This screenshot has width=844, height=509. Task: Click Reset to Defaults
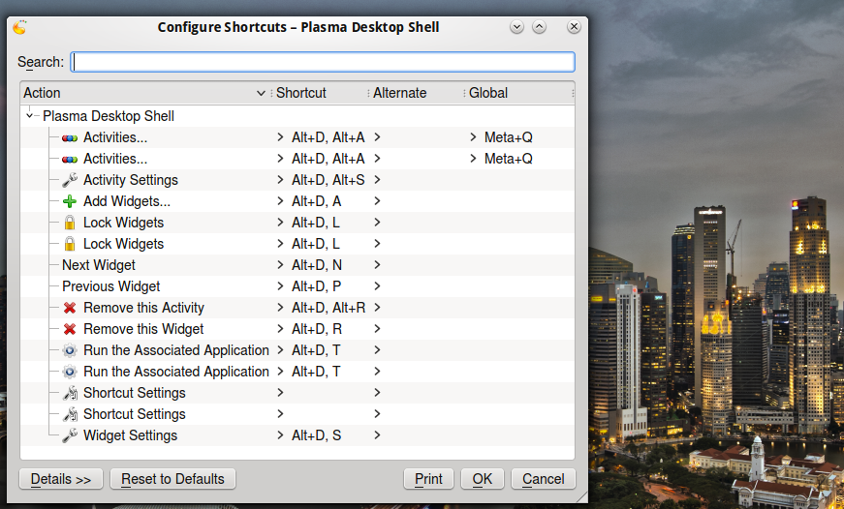pyautogui.click(x=172, y=479)
